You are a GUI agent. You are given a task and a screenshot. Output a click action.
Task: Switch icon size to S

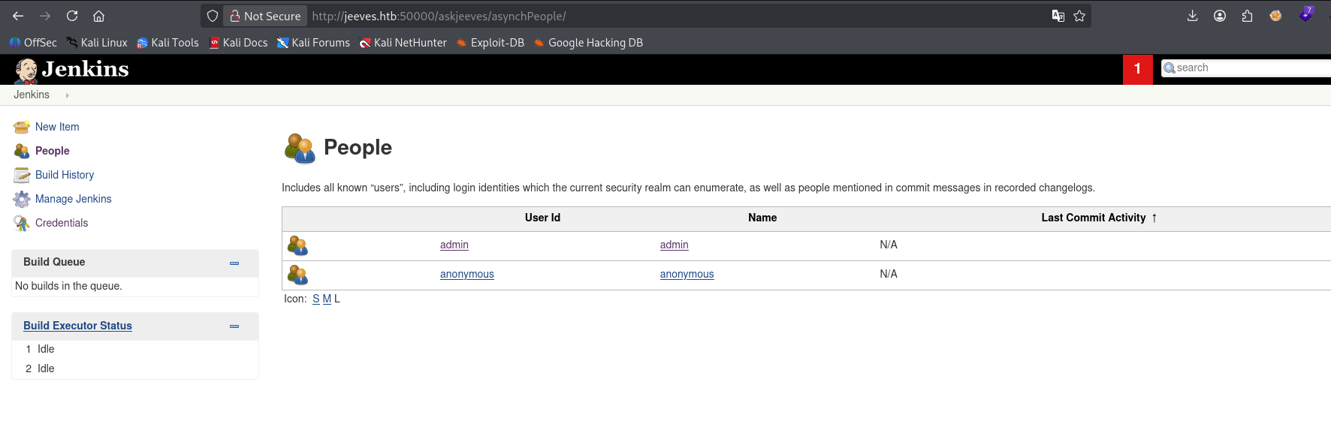316,299
